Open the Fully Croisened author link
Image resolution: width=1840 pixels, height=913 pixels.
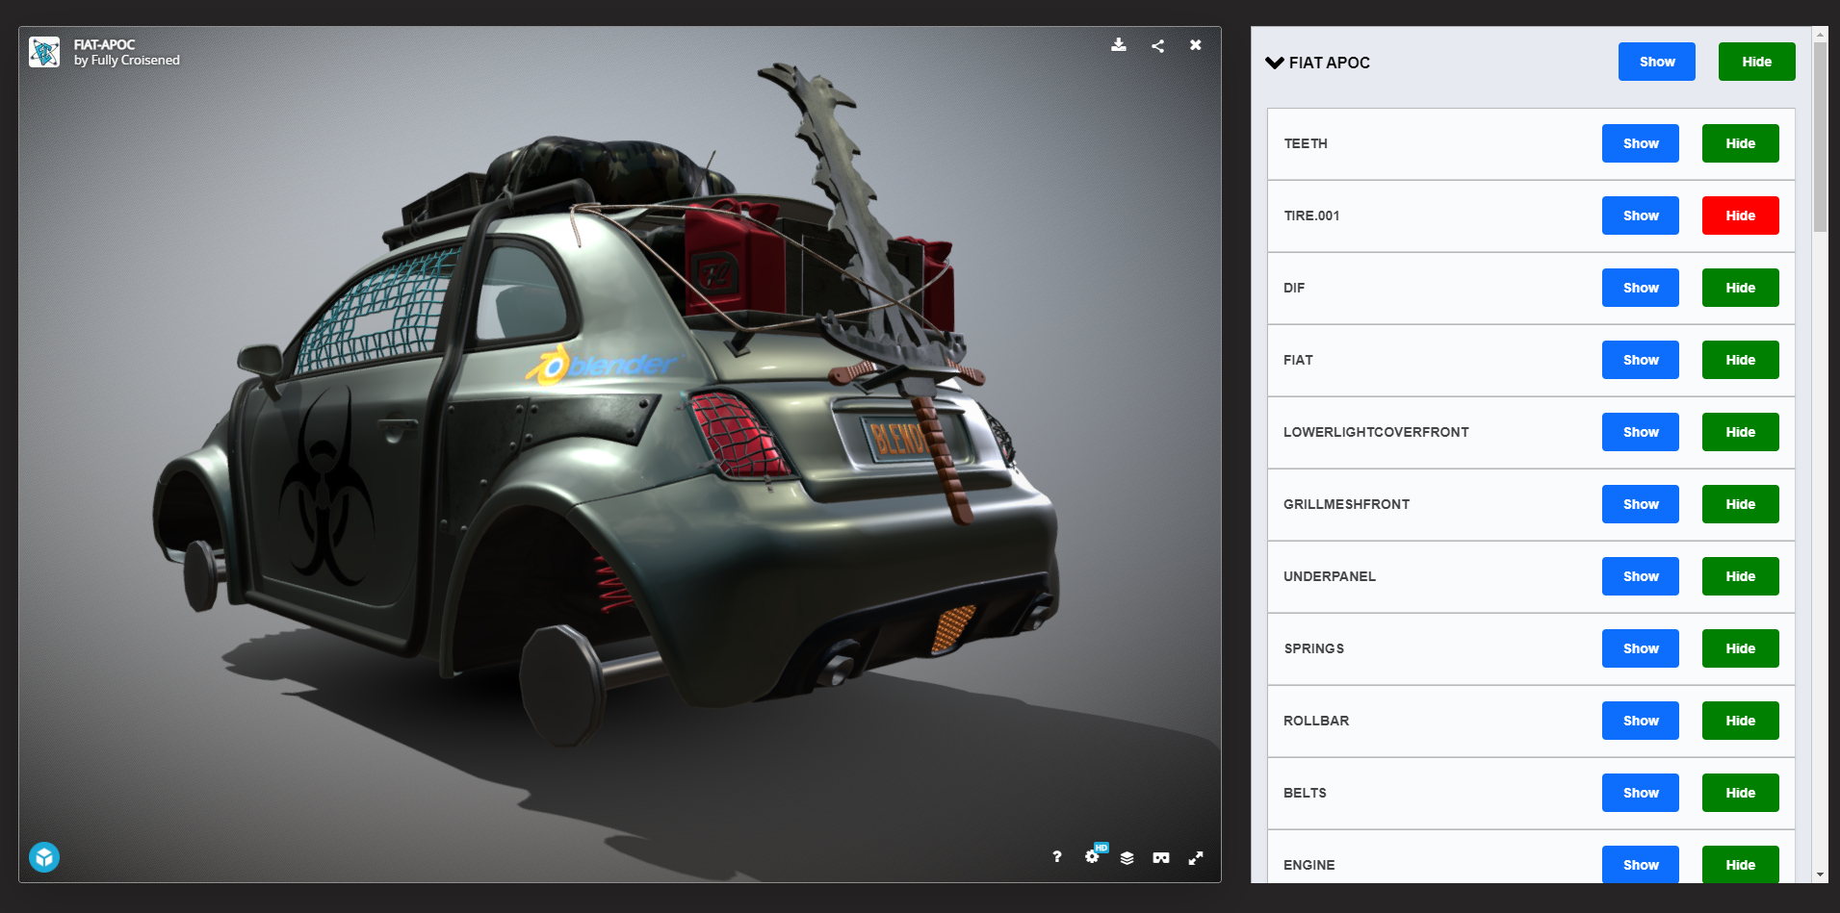(x=135, y=61)
